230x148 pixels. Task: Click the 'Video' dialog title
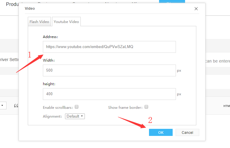pyautogui.click(x=30, y=9)
